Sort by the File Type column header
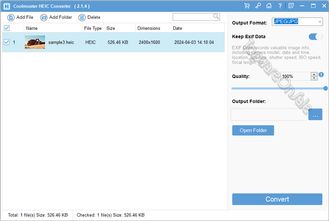 (93, 28)
